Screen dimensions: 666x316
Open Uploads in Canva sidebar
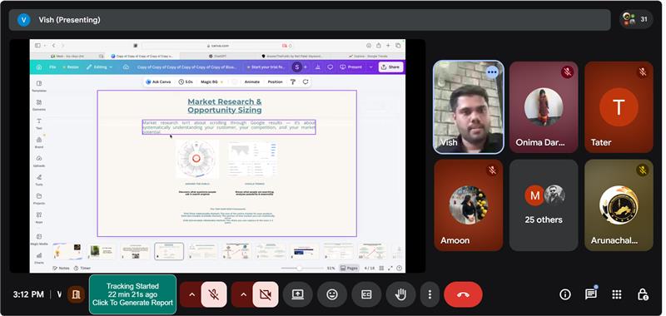(39, 160)
